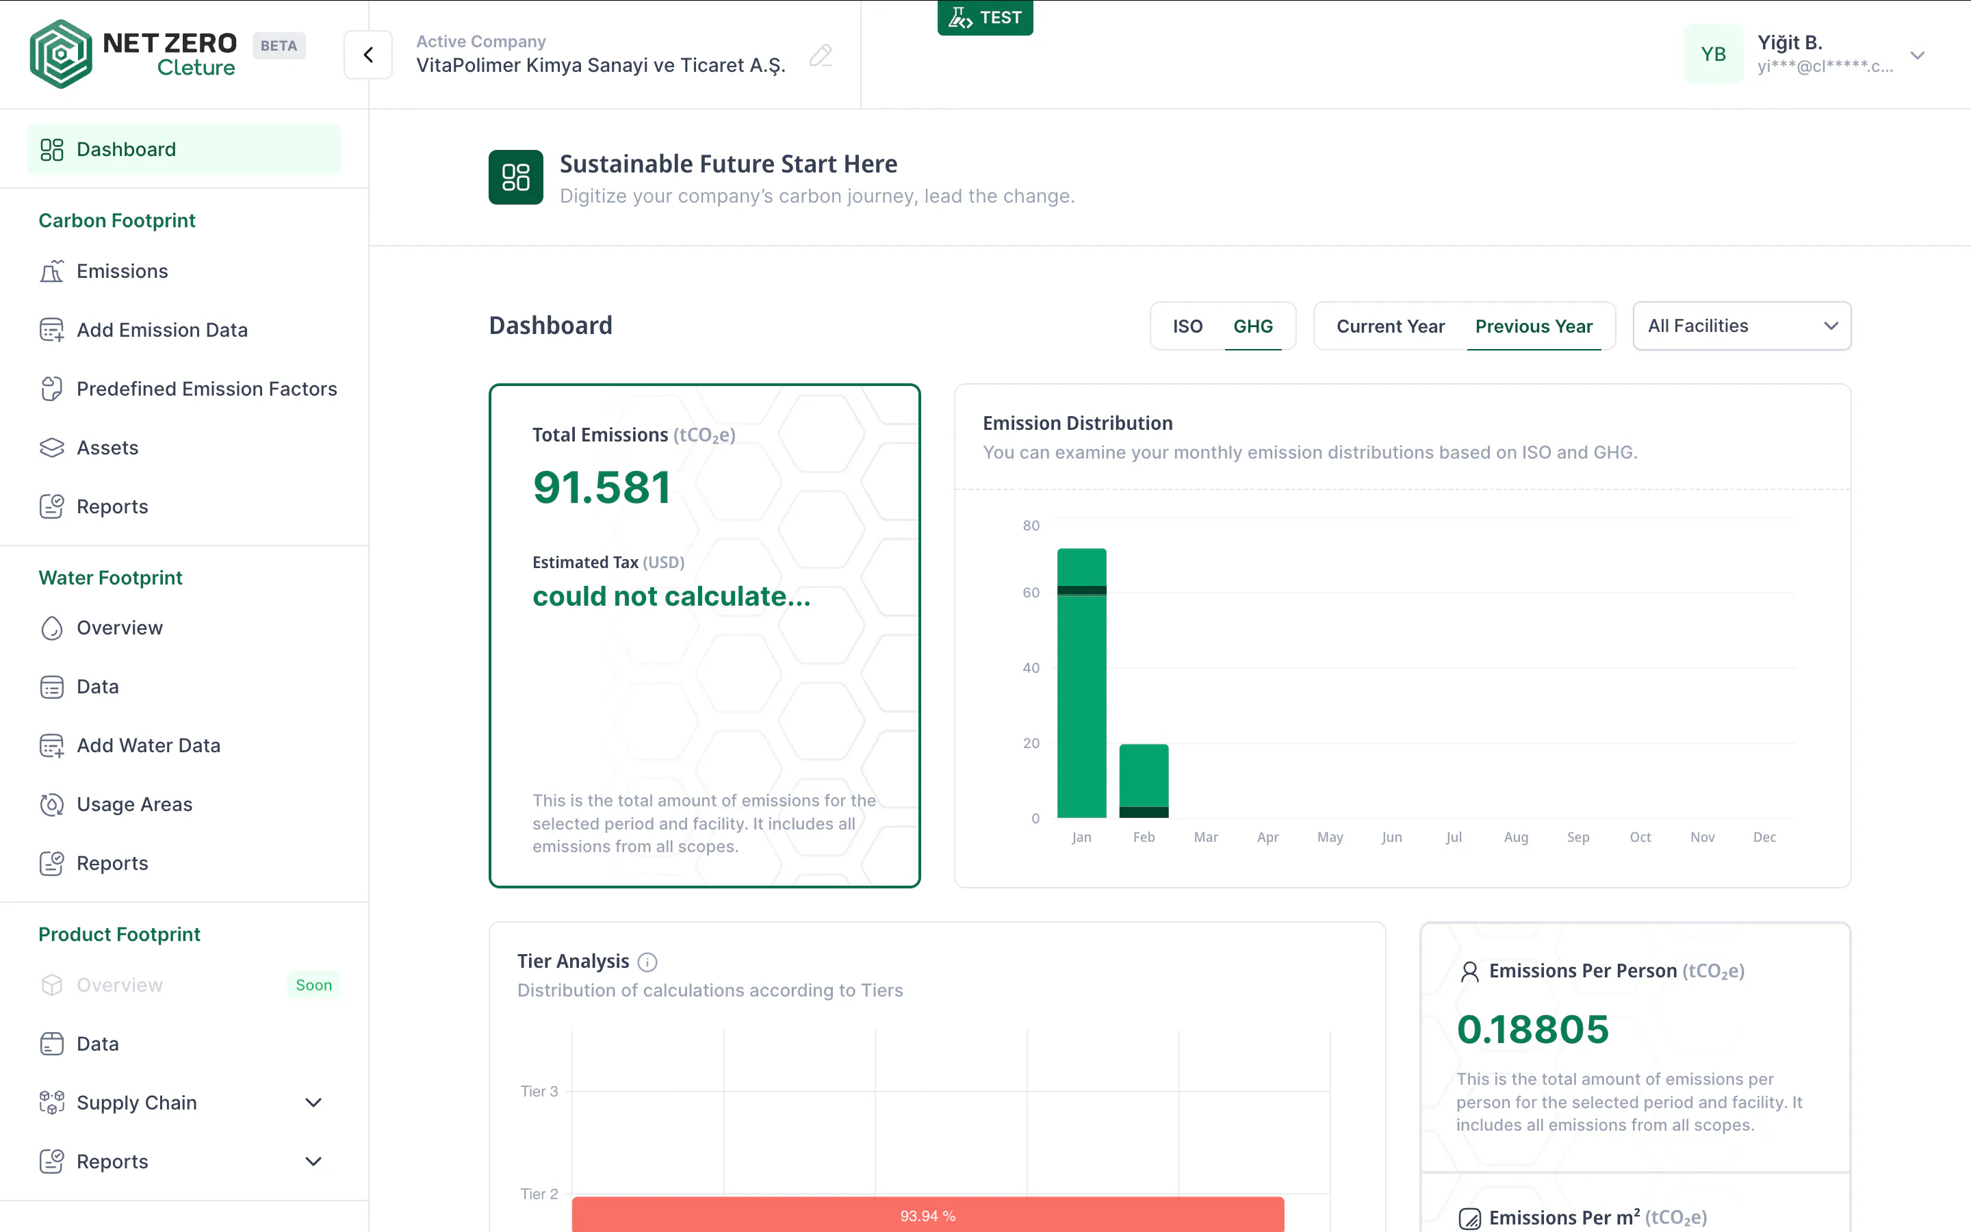Click the TEST environment flask badge

(x=985, y=17)
